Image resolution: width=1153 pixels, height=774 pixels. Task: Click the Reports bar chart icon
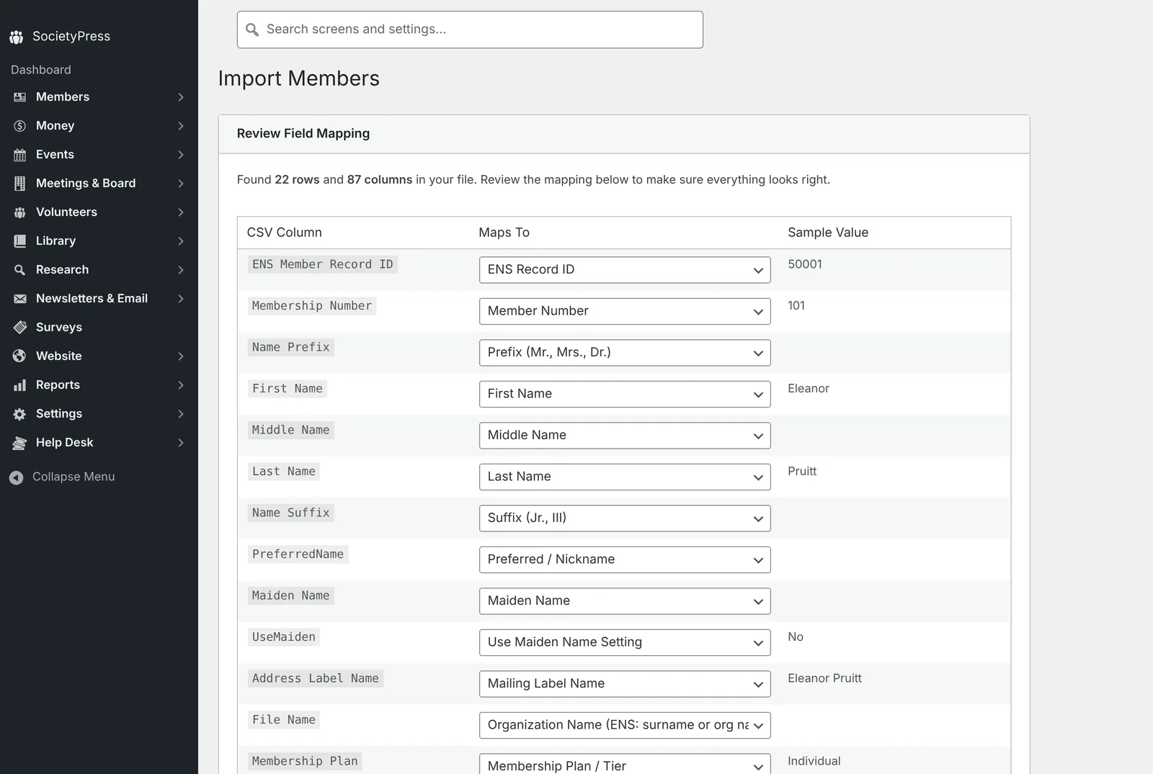tap(20, 385)
